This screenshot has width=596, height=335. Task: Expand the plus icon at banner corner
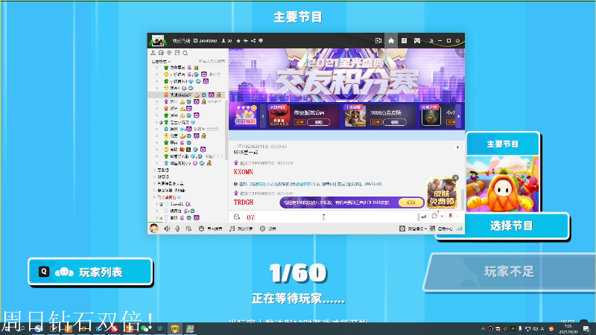(460, 52)
